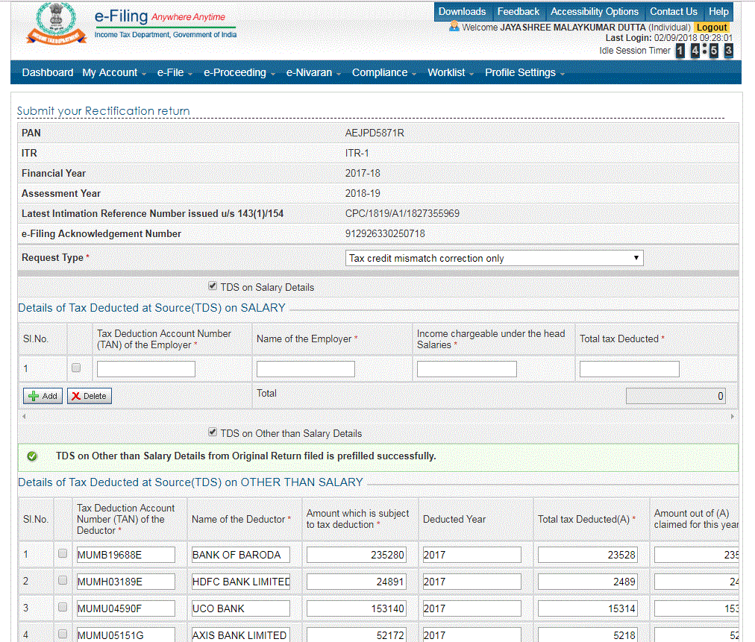Screen dimensions: 755x642
Task: Click the Deducted Year field in UCO BANK row
Action: coord(472,608)
